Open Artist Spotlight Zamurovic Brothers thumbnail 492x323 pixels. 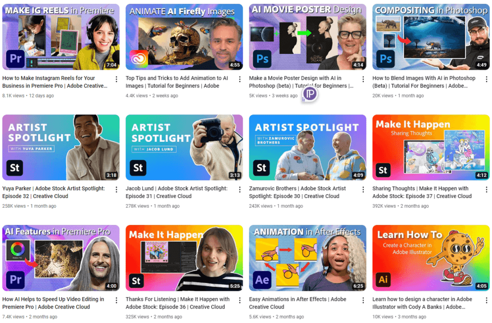307,147
